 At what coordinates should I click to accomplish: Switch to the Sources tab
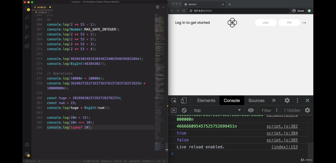pos(256,100)
